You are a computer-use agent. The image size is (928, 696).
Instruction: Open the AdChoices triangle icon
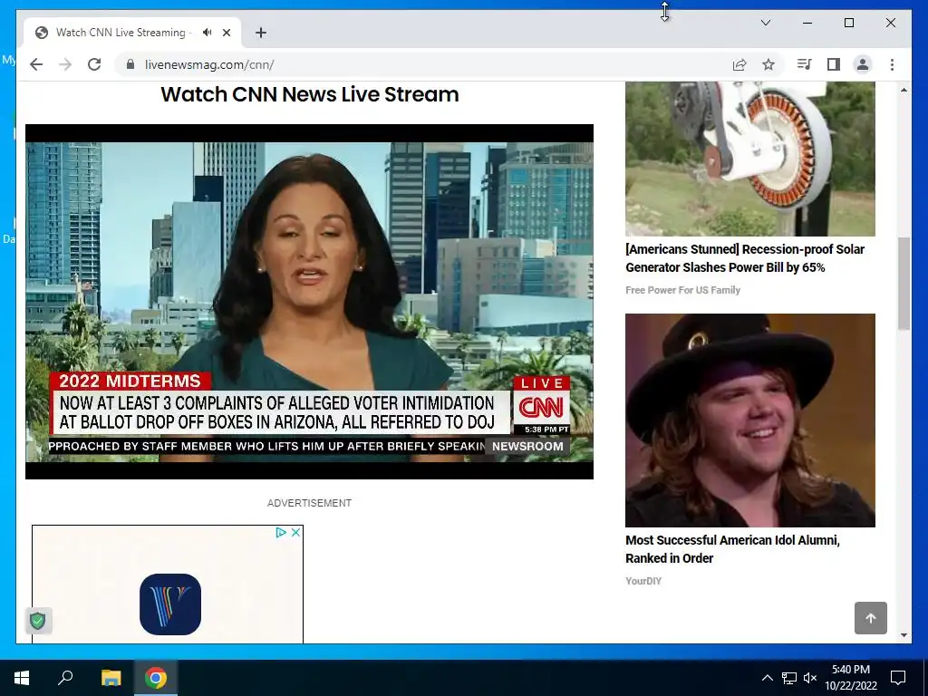(x=281, y=533)
